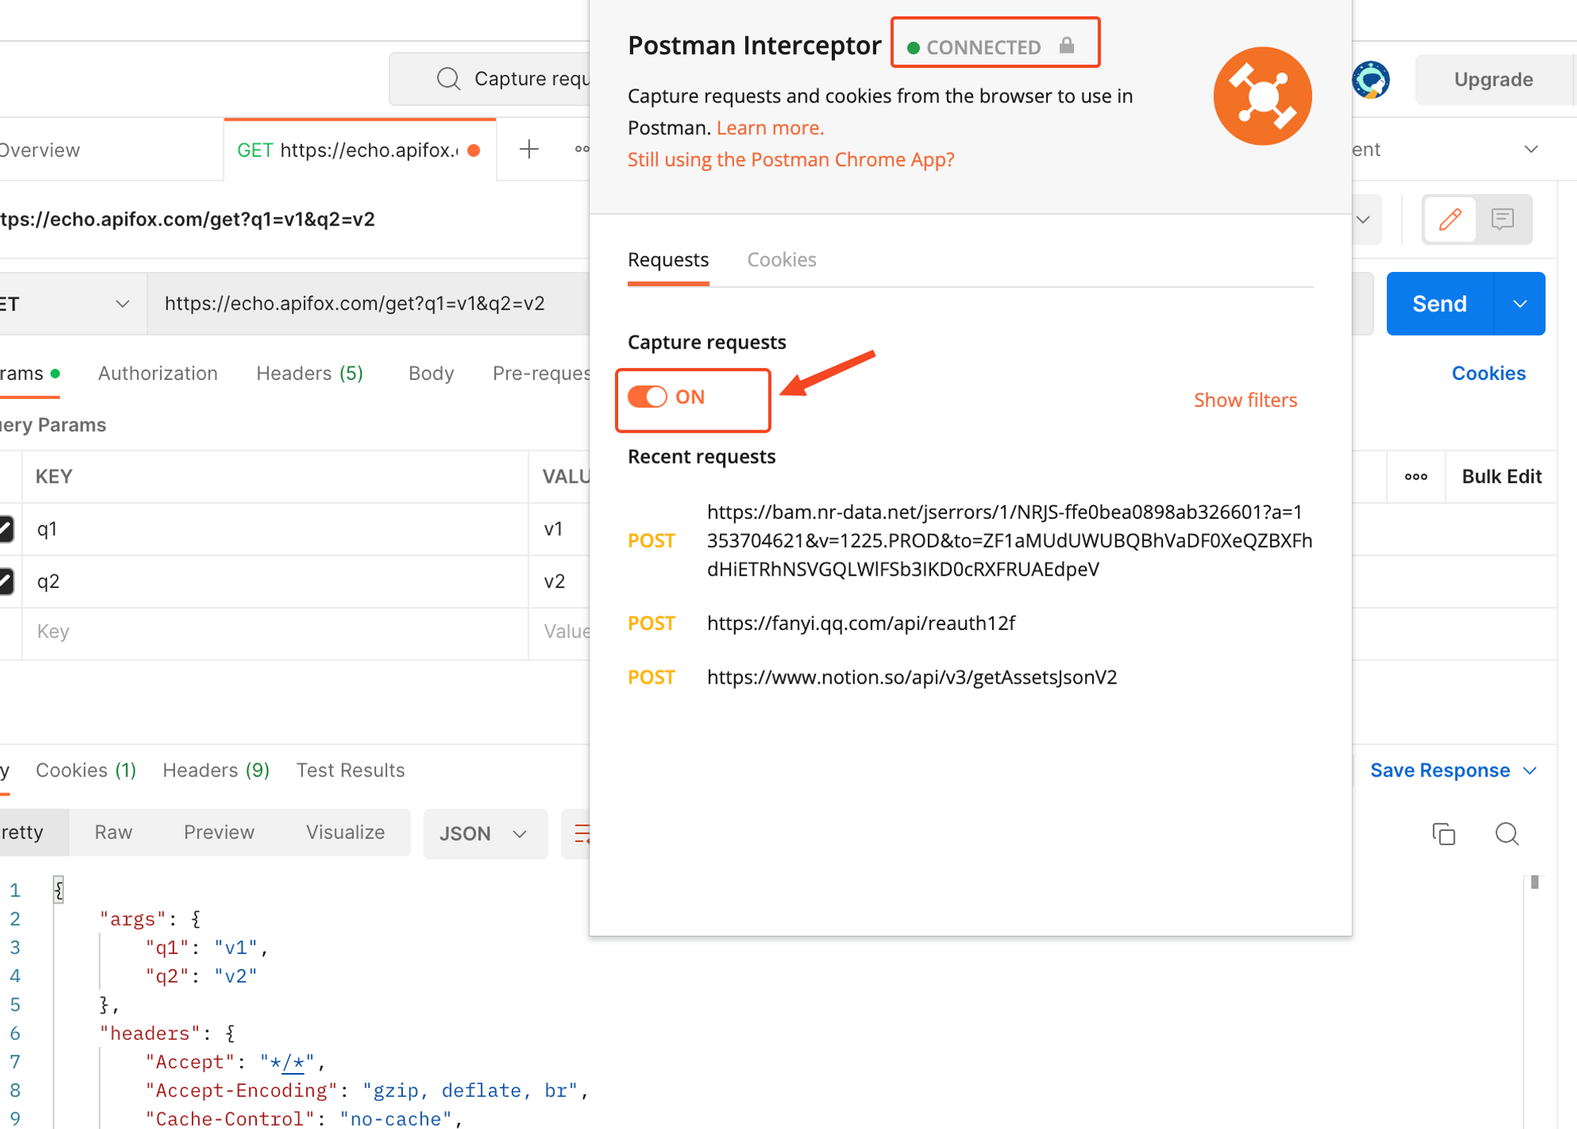The image size is (1577, 1129).
Task: Uncheck the q1 query parameter
Action: click(5, 529)
